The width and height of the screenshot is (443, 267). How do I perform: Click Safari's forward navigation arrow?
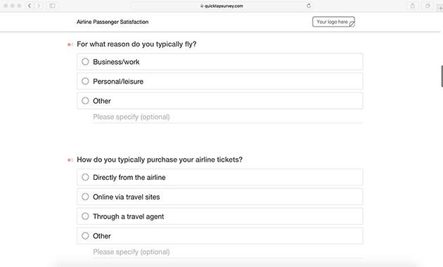(x=39, y=6)
